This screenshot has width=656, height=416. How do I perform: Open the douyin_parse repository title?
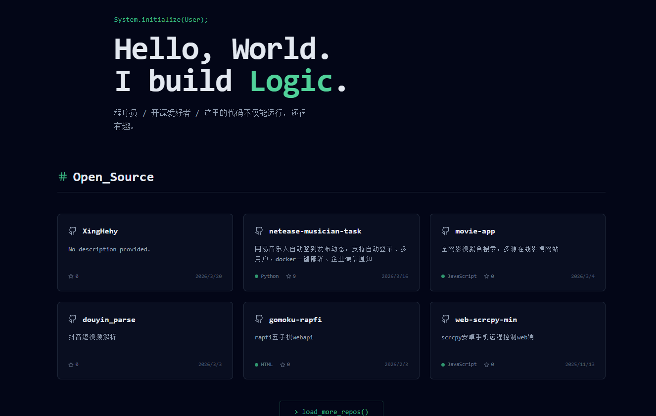click(x=109, y=320)
